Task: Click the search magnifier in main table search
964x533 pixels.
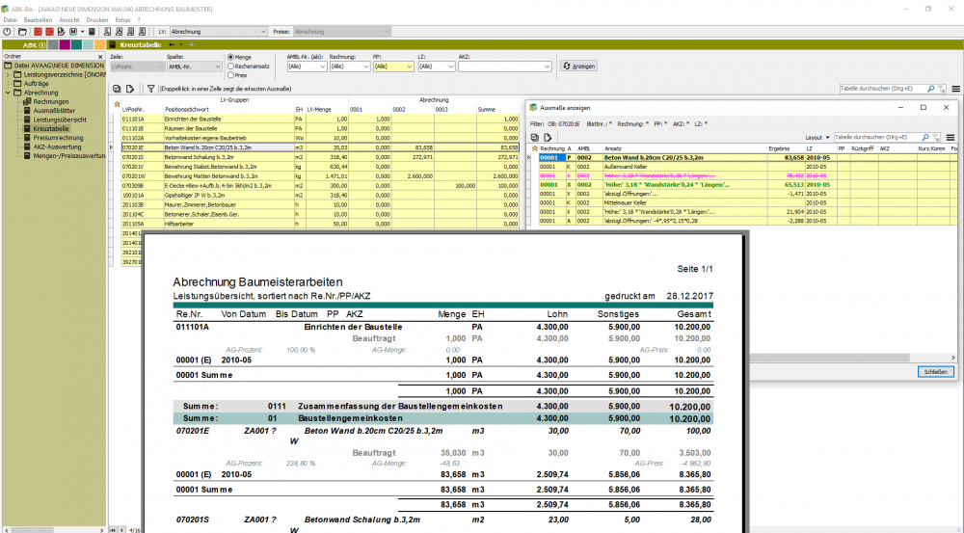Action: coord(930,89)
